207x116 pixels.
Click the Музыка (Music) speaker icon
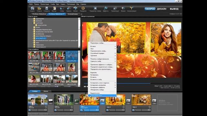(123, 9)
